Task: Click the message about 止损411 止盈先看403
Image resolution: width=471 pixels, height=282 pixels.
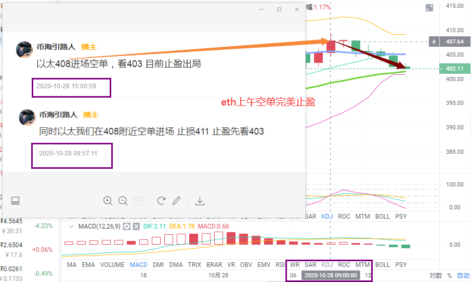Action: 151,131
